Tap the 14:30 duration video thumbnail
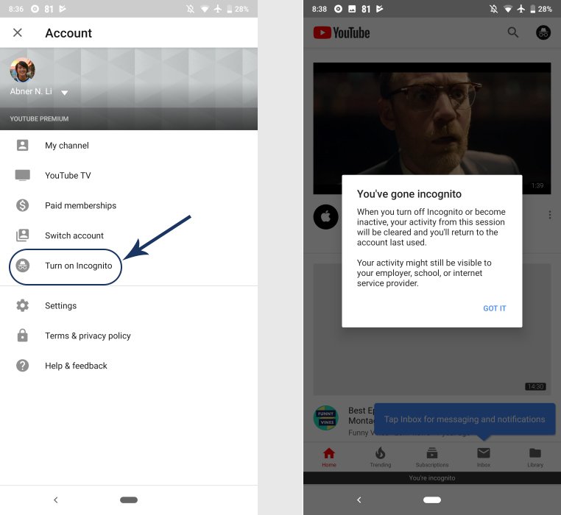The width and height of the screenshot is (561, 515). pos(432,330)
